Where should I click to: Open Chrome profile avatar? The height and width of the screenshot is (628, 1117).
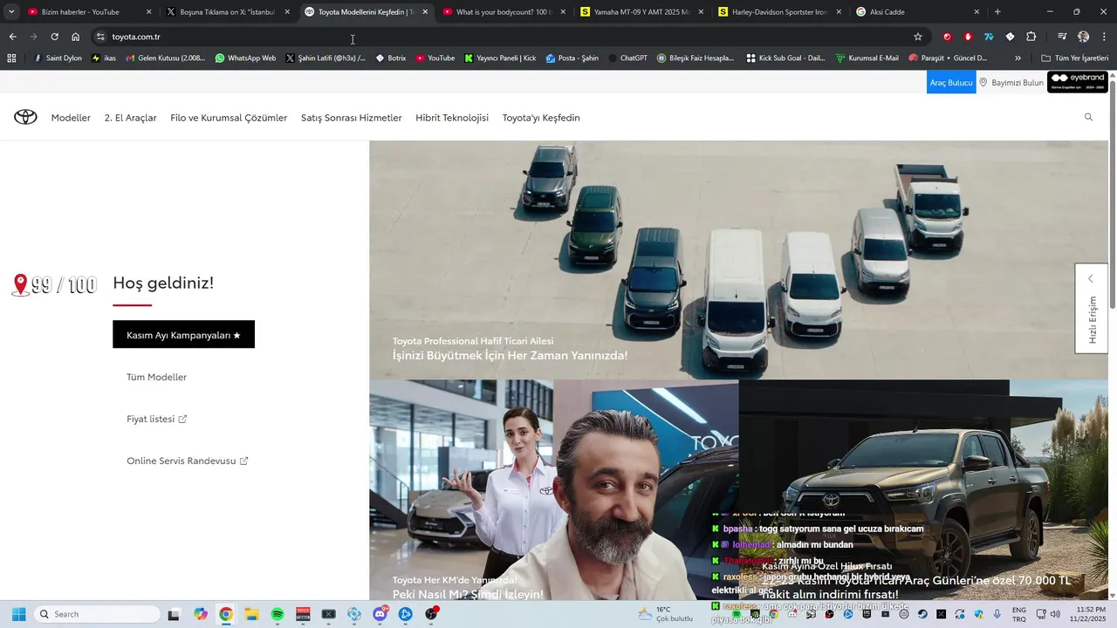point(1083,37)
